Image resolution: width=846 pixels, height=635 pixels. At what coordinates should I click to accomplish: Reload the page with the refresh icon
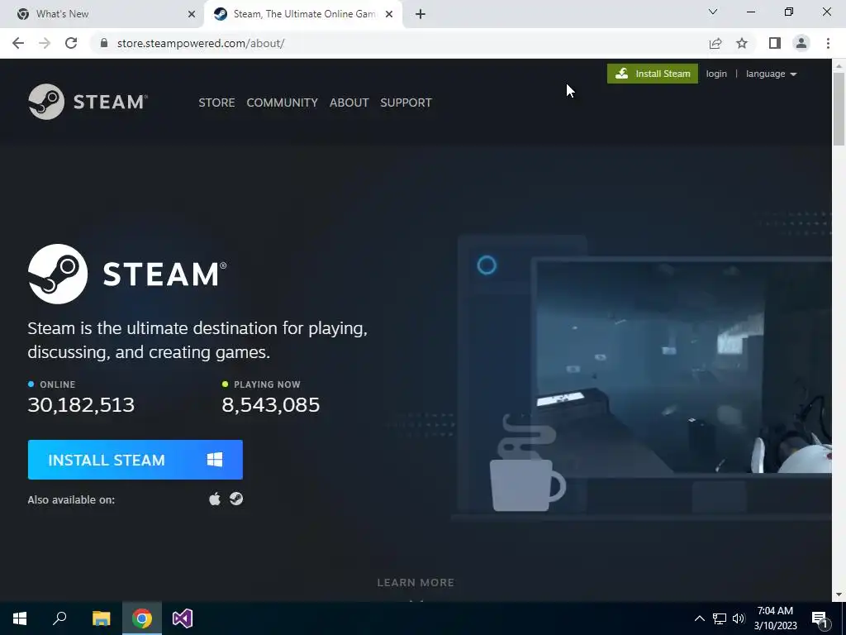point(71,43)
